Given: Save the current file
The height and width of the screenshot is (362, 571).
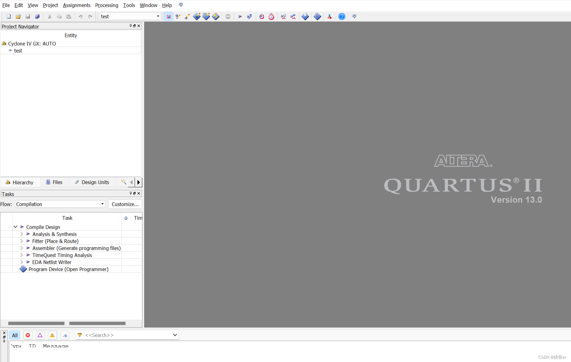Looking at the screenshot, I should point(28,16).
